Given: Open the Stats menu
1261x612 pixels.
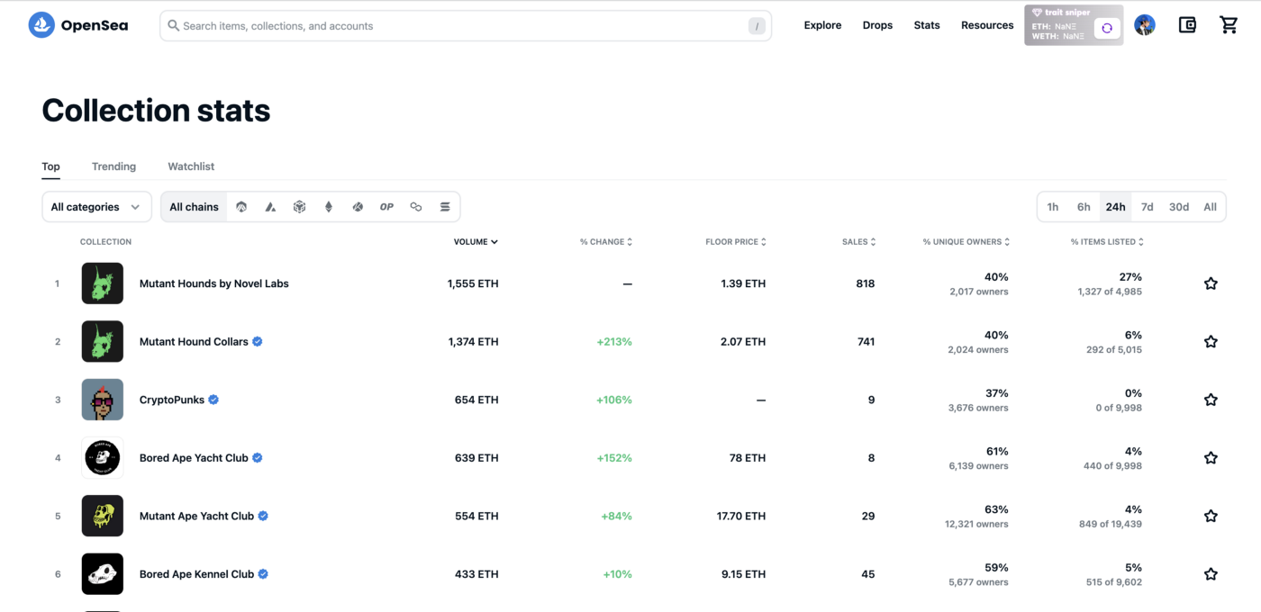Looking at the screenshot, I should (927, 25).
